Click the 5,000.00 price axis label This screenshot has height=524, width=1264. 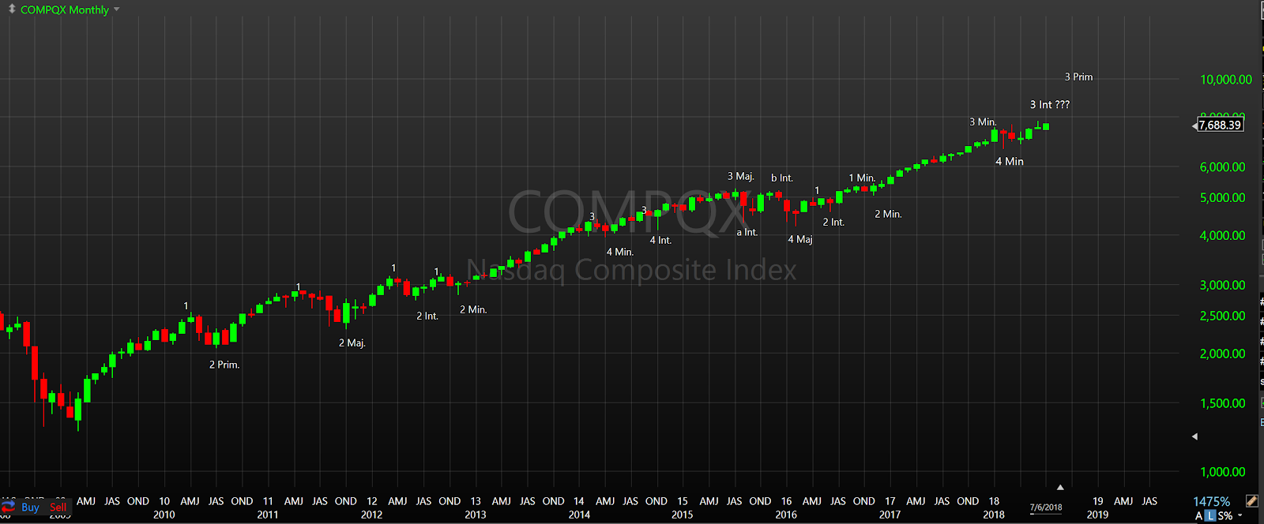pos(1222,198)
